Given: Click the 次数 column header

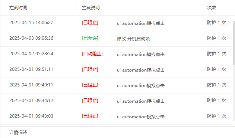Looking at the screenshot, I should point(212,8).
